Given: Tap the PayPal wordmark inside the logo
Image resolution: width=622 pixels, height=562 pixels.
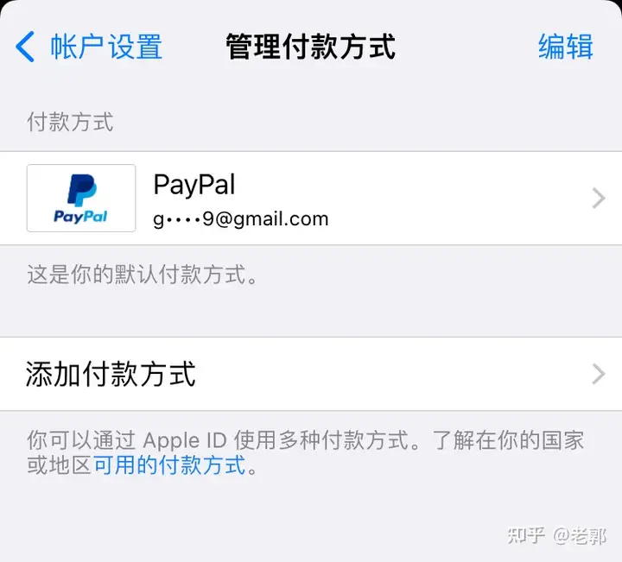Looking at the screenshot, I should click(80, 217).
